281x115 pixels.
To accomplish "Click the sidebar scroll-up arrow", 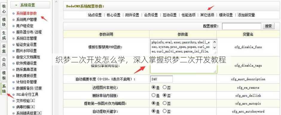I will 56,1.
